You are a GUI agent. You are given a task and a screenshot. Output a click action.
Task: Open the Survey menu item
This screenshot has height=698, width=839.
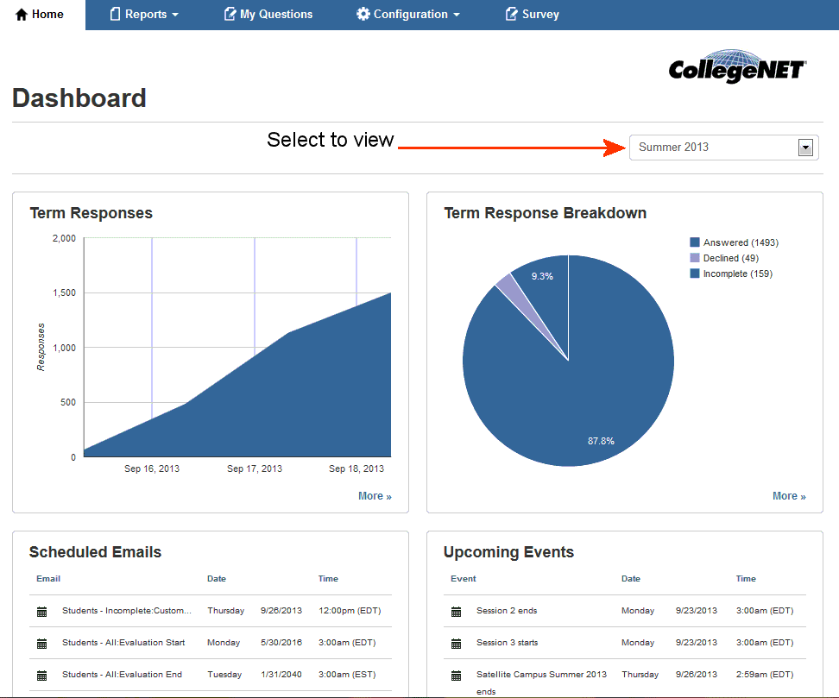click(x=533, y=15)
